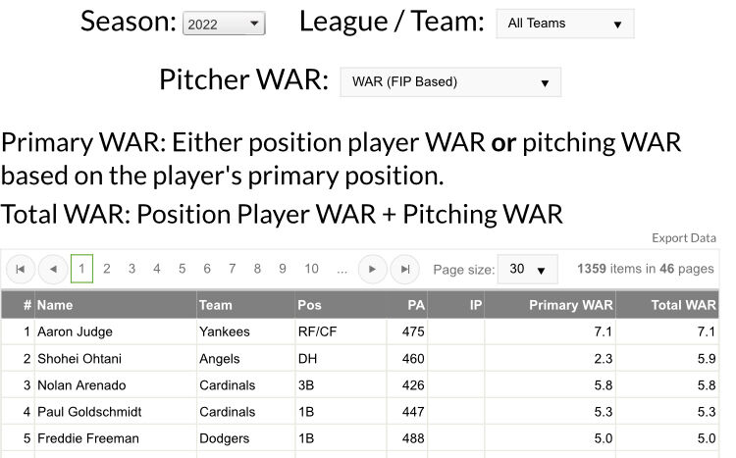Go to page 10 in pager
This screenshot has width=736, height=458.
(x=312, y=269)
